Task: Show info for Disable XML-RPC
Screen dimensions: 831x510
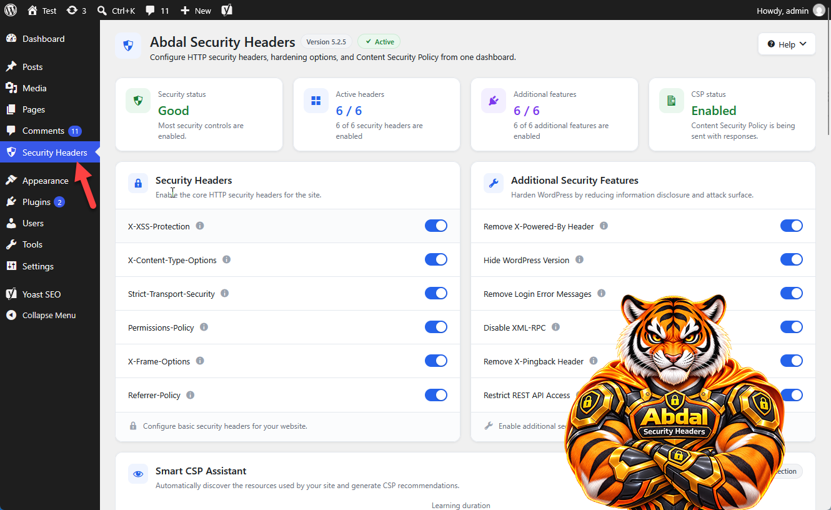Action: point(556,327)
